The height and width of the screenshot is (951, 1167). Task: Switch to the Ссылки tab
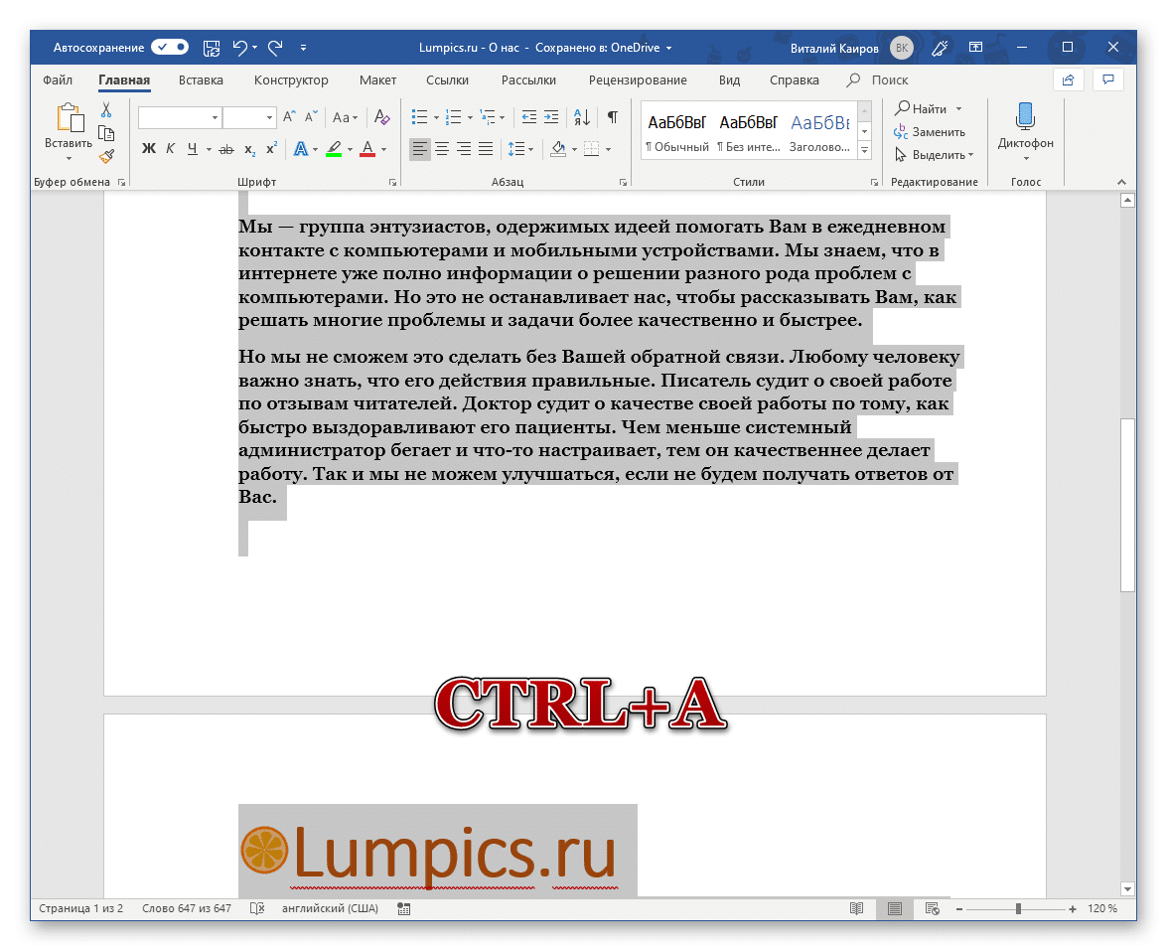click(447, 79)
